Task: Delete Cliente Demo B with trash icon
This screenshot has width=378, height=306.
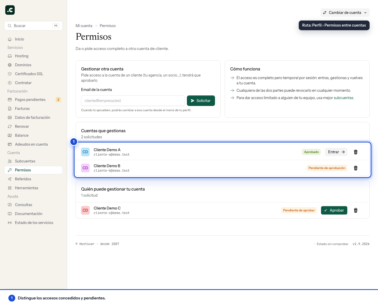Action: pyautogui.click(x=356, y=168)
